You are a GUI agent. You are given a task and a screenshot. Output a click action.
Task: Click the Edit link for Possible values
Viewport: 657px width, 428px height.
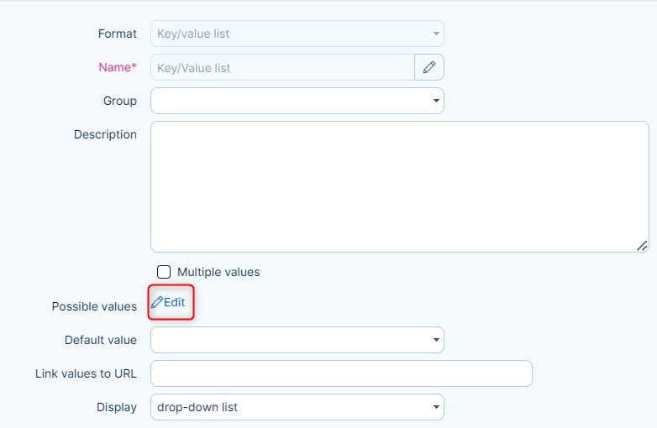[x=174, y=302]
